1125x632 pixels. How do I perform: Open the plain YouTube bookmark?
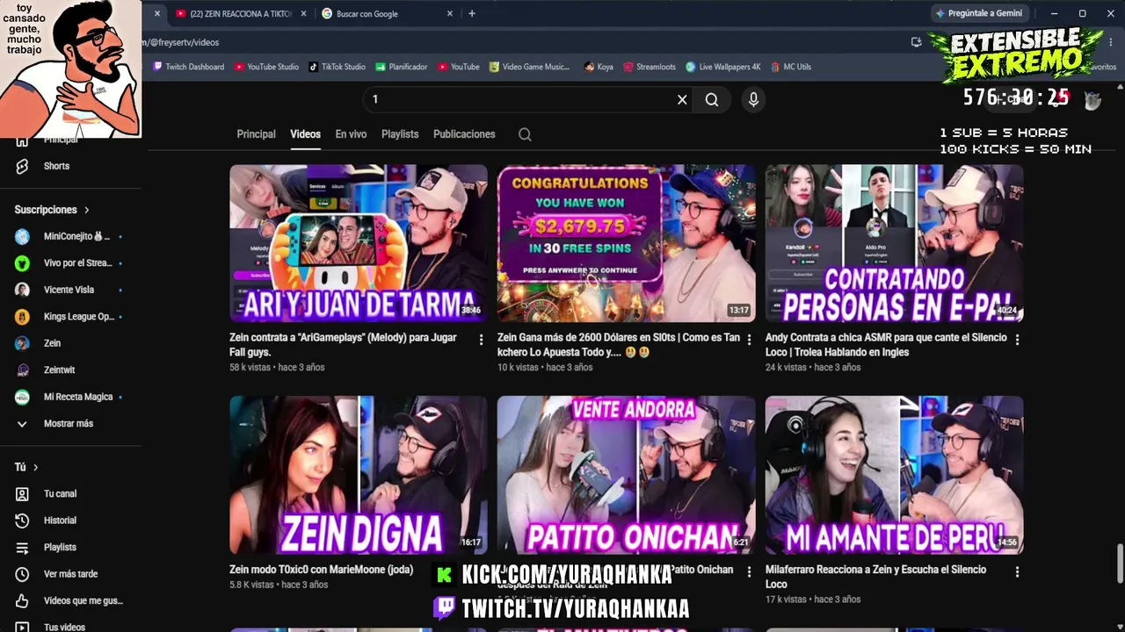[458, 67]
